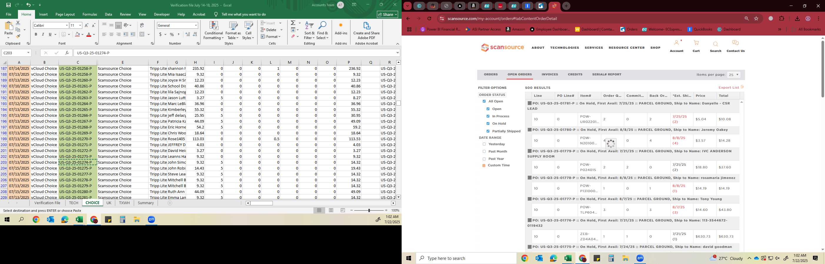Switch to Page Break Preview view
The height and width of the screenshot is (264, 825).
(x=343, y=210)
